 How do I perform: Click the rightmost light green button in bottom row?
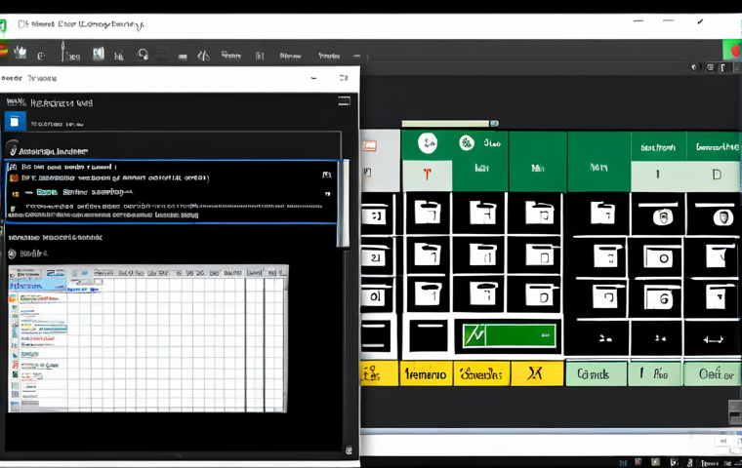(712, 374)
